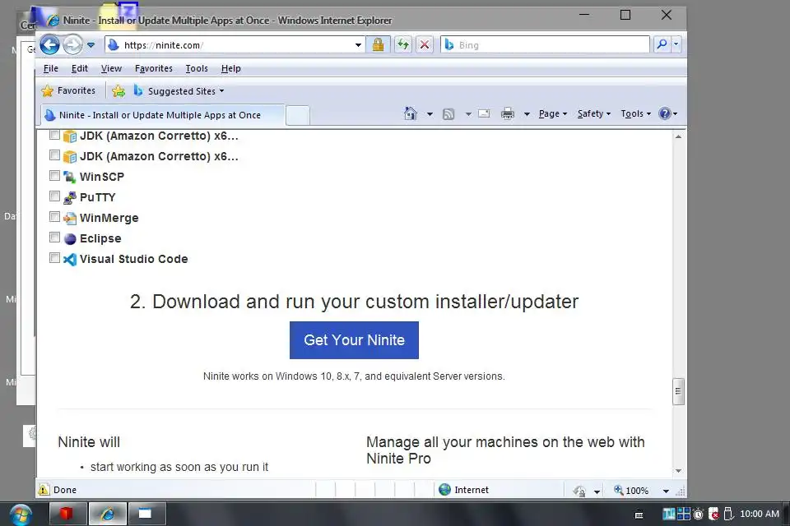The height and width of the screenshot is (526, 790).
Task: Open a new blank tab
Action: point(297,115)
